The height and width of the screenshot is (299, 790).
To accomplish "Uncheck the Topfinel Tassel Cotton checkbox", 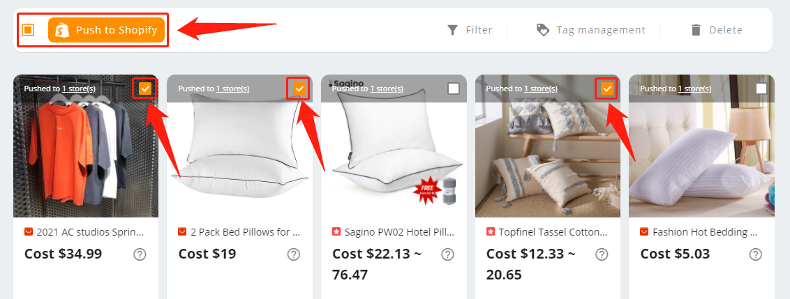I will click(x=608, y=89).
